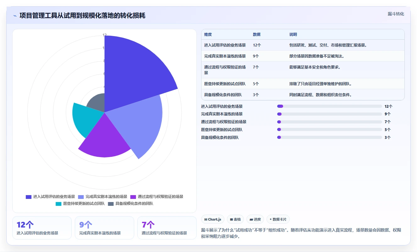Toggle the 具备规模化条件的团队 legend swatch
417x252 pixels.
point(111,204)
